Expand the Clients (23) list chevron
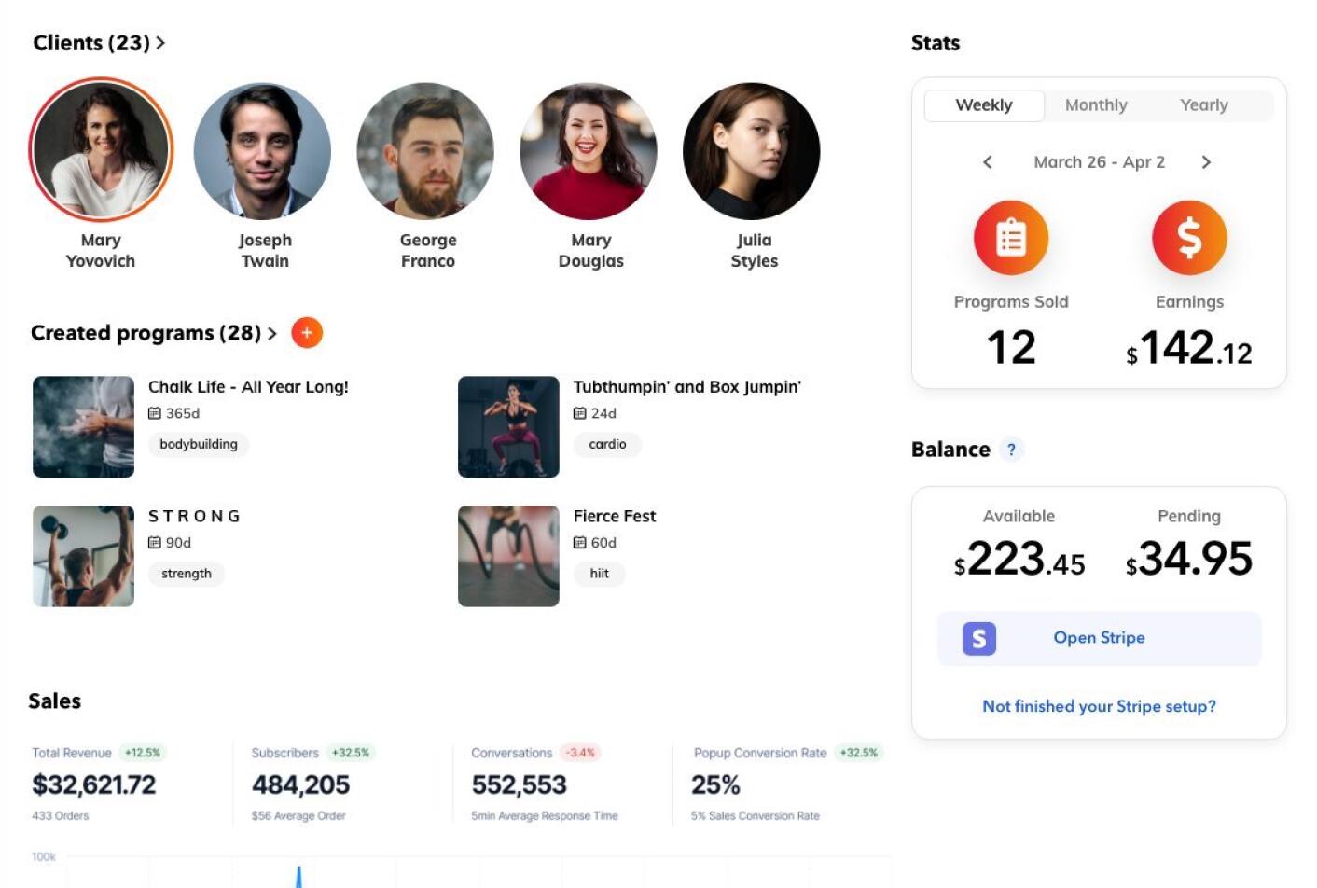 [160, 43]
